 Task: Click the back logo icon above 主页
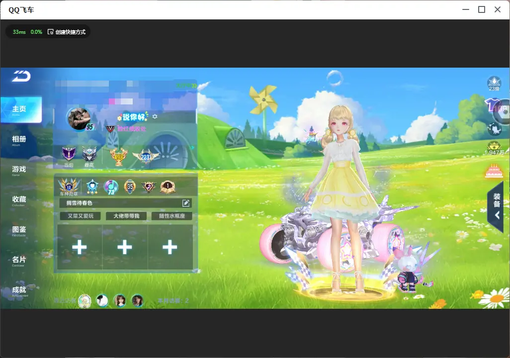point(21,76)
